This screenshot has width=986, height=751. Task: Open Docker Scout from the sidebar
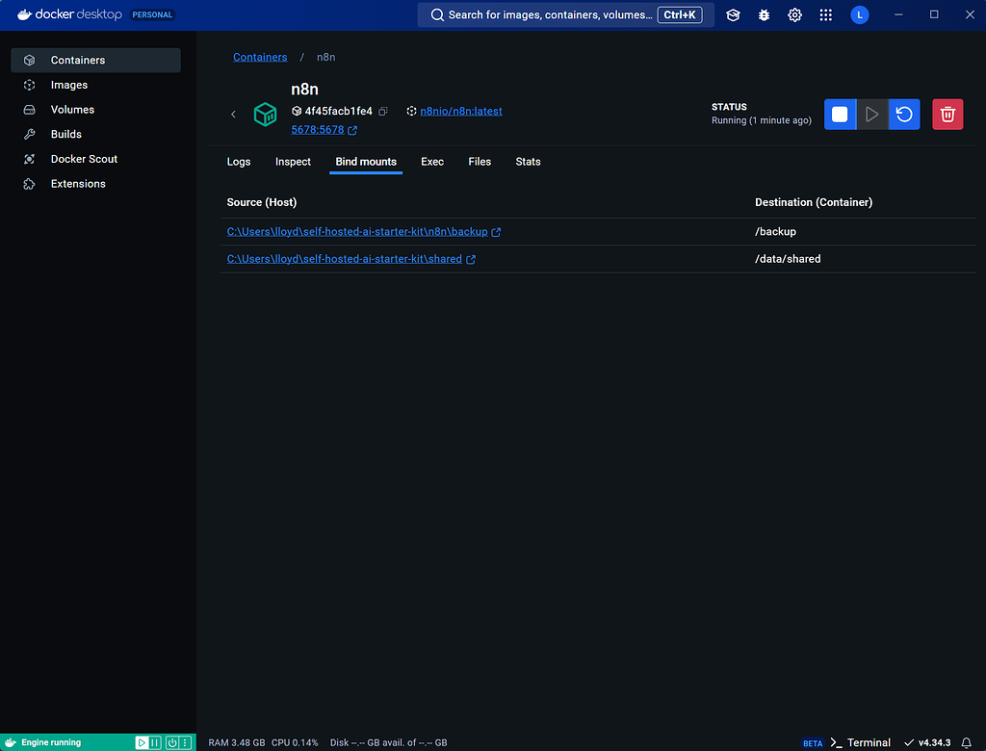pyautogui.click(x=82, y=158)
